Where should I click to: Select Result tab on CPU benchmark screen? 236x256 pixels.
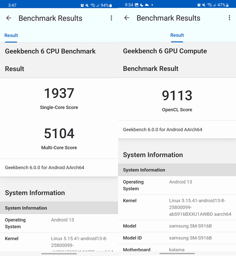(x=11, y=36)
